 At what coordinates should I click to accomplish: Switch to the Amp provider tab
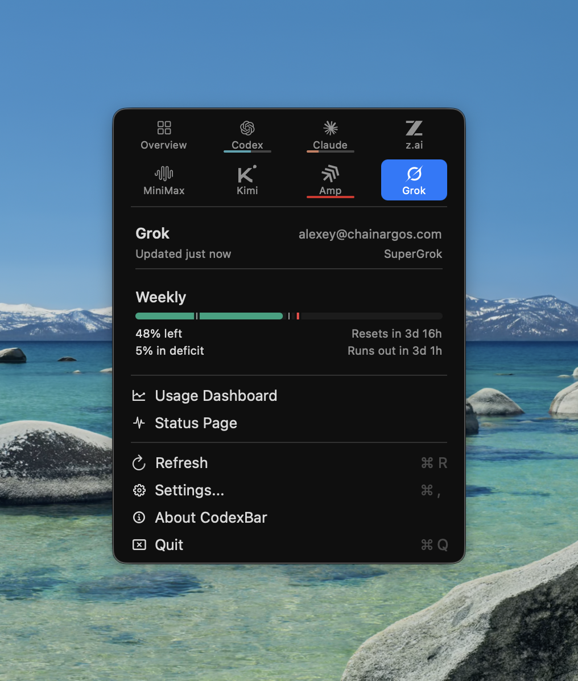[x=330, y=180]
